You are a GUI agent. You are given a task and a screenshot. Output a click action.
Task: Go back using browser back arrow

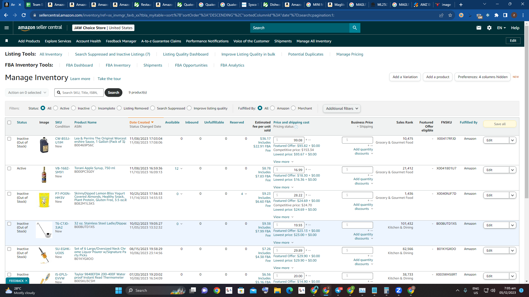[x=6, y=15]
